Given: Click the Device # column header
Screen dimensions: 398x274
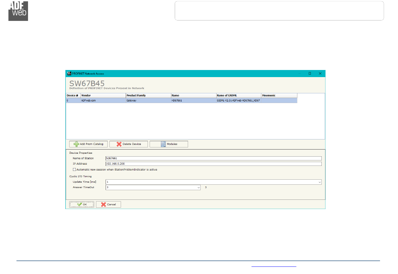Looking at the screenshot, I should click(x=72, y=96).
